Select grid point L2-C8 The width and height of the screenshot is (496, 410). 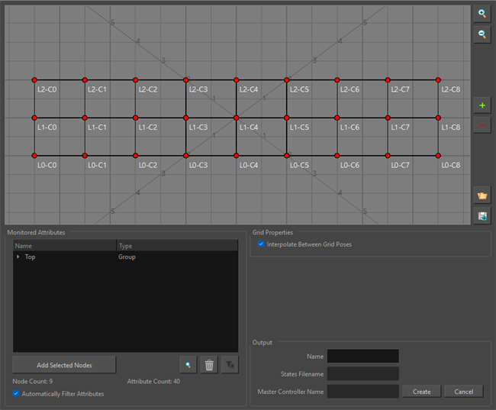click(x=438, y=80)
